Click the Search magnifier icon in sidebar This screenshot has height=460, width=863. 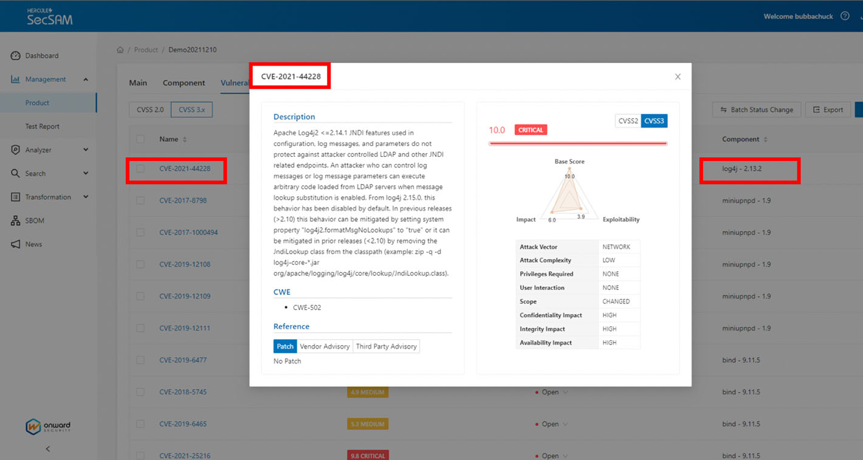click(x=13, y=173)
